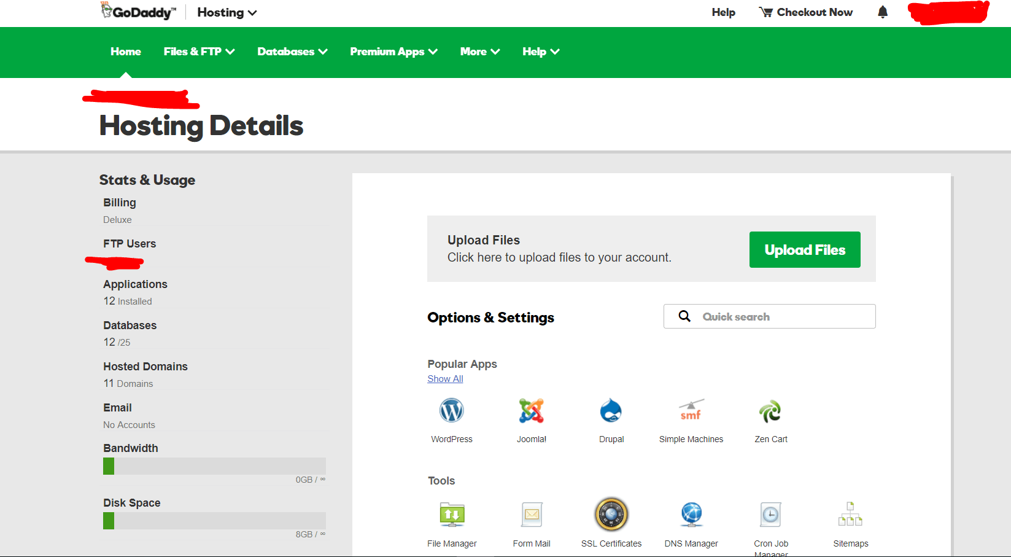Click the 'Deluxe' billing plan text
Viewport: 1011px width, 557px height.
(117, 220)
